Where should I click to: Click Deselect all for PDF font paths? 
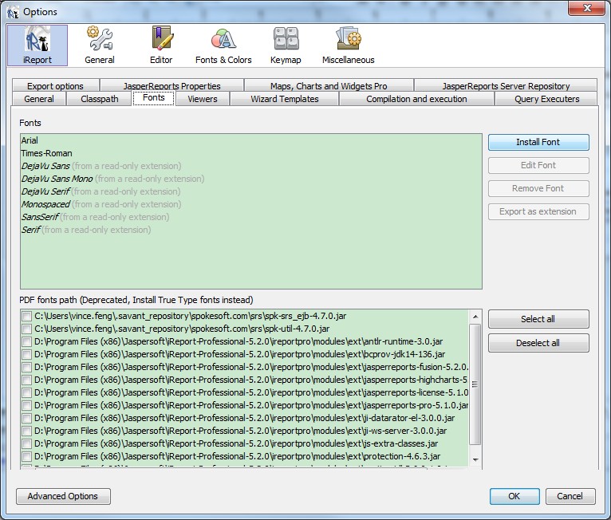[x=538, y=343]
